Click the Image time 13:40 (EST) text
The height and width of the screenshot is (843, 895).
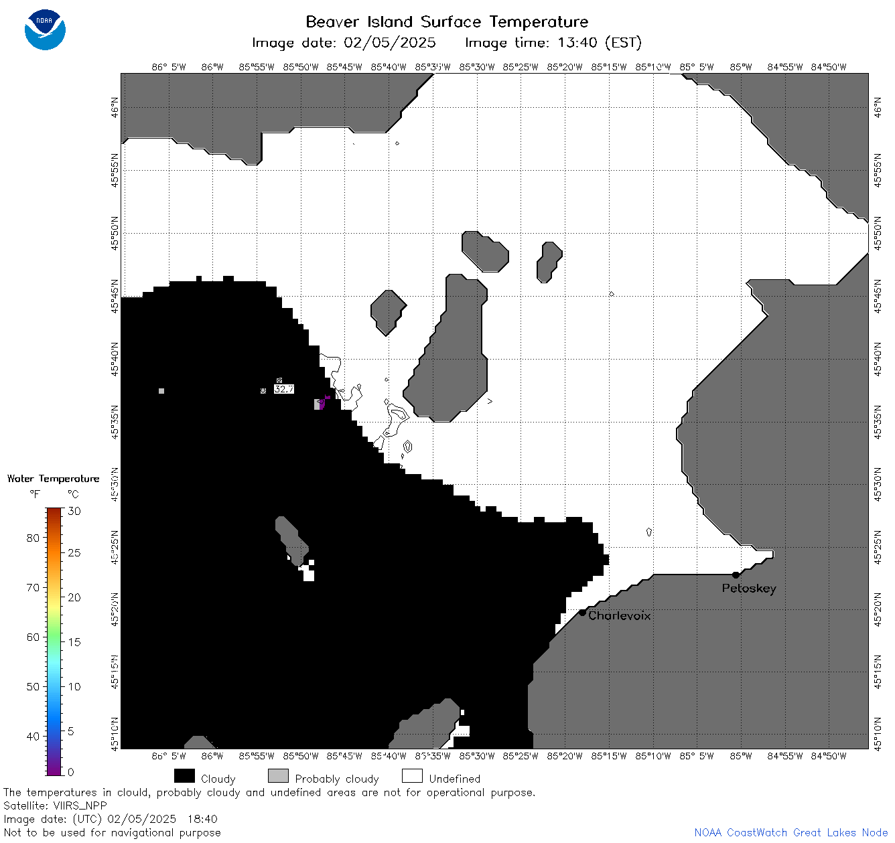click(x=553, y=43)
